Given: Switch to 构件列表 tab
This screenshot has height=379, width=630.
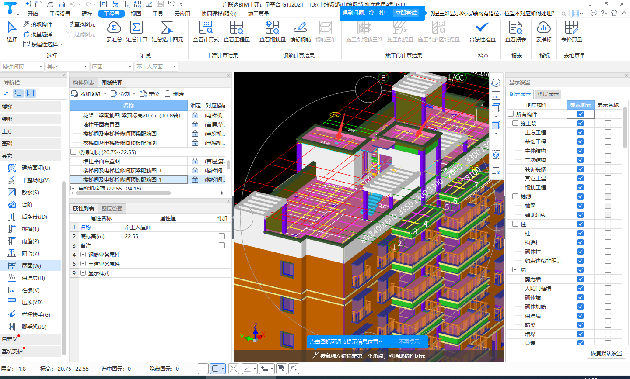Looking at the screenshot, I should [x=84, y=83].
